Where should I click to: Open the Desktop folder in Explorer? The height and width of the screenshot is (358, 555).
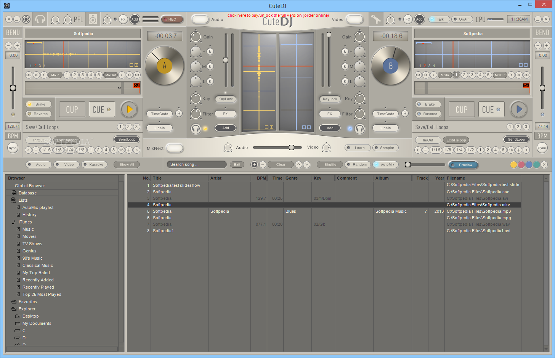click(30, 316)
